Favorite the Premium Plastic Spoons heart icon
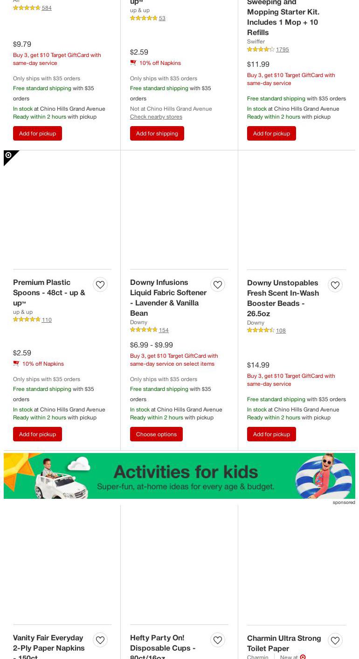Image resolution: width=359 pixels, height=659 pixels. pos(100,284)
